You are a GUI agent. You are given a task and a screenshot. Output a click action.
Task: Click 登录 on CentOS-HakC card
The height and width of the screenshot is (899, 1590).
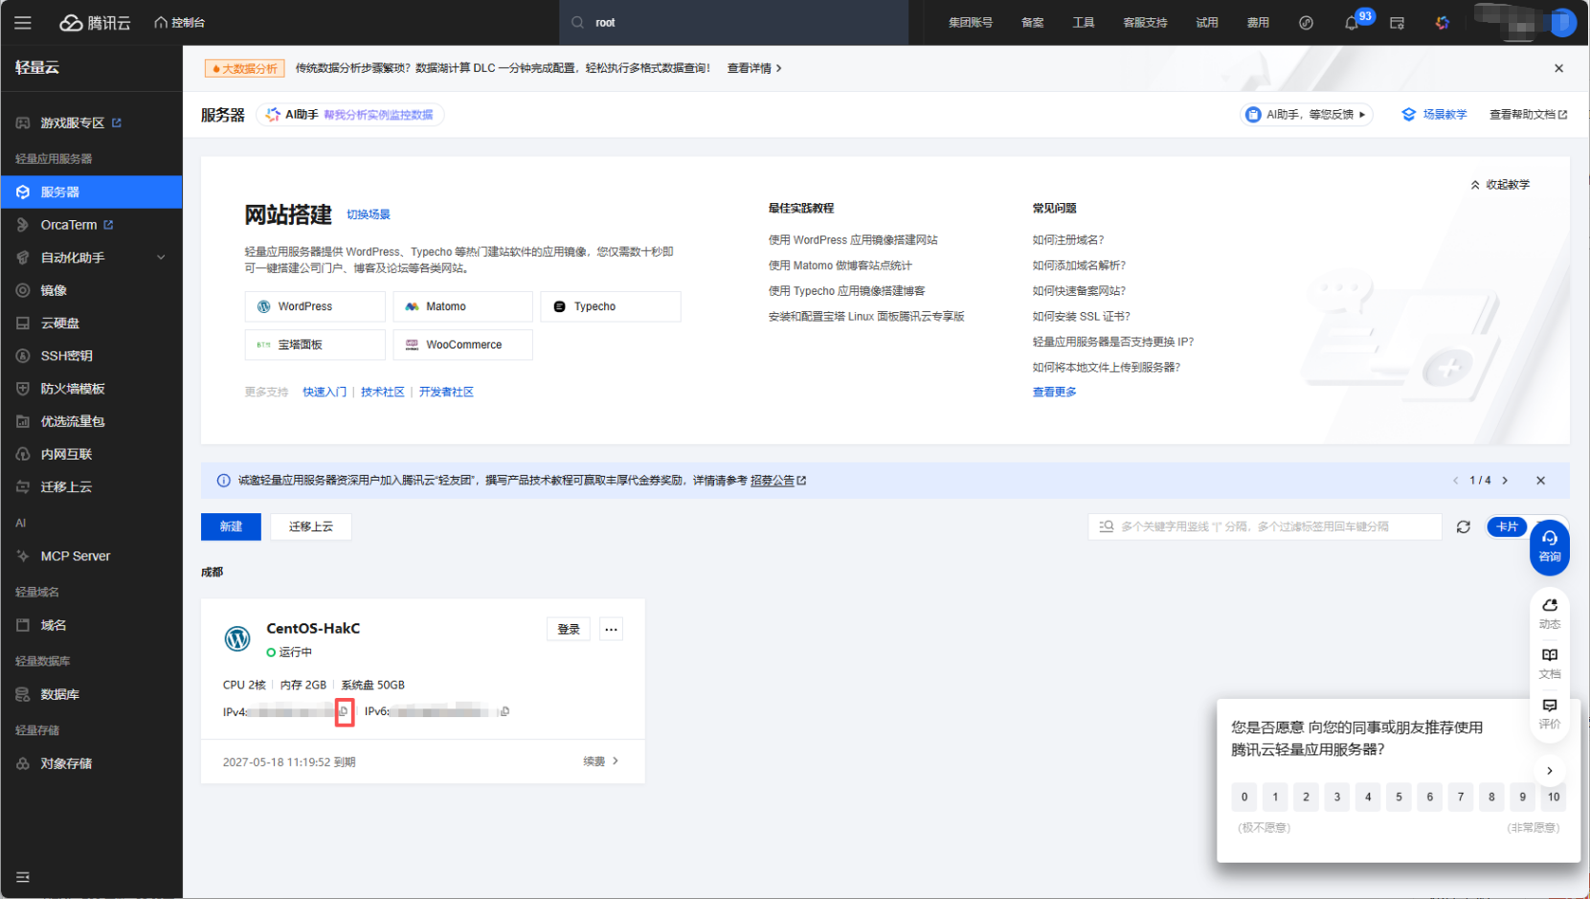coord(569,629)
